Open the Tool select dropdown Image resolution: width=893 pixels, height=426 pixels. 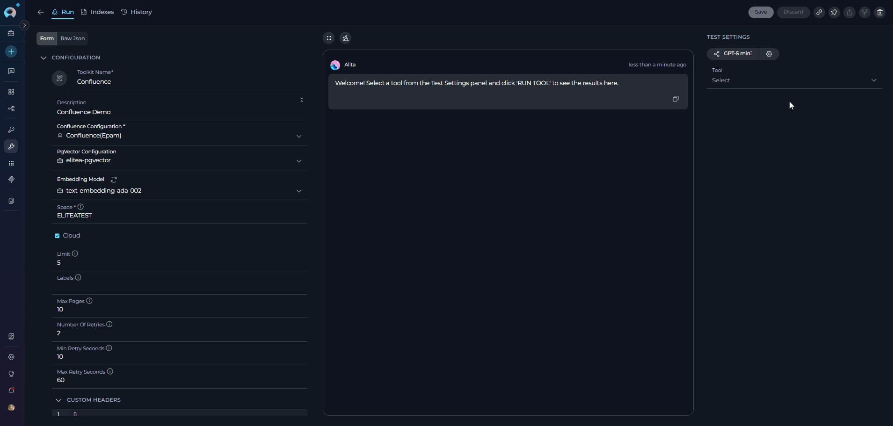(x=794, y=80)
